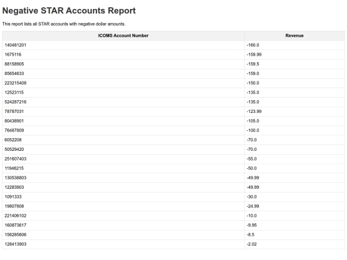The image size is (347, 260).
Task: Click the -159.5 revenue value
Action: point(253,64)
